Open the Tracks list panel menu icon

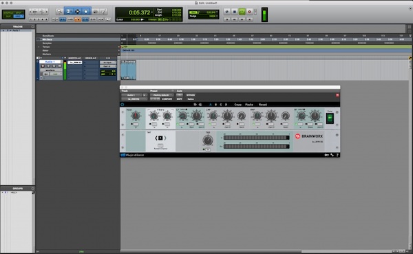[33, 27]
